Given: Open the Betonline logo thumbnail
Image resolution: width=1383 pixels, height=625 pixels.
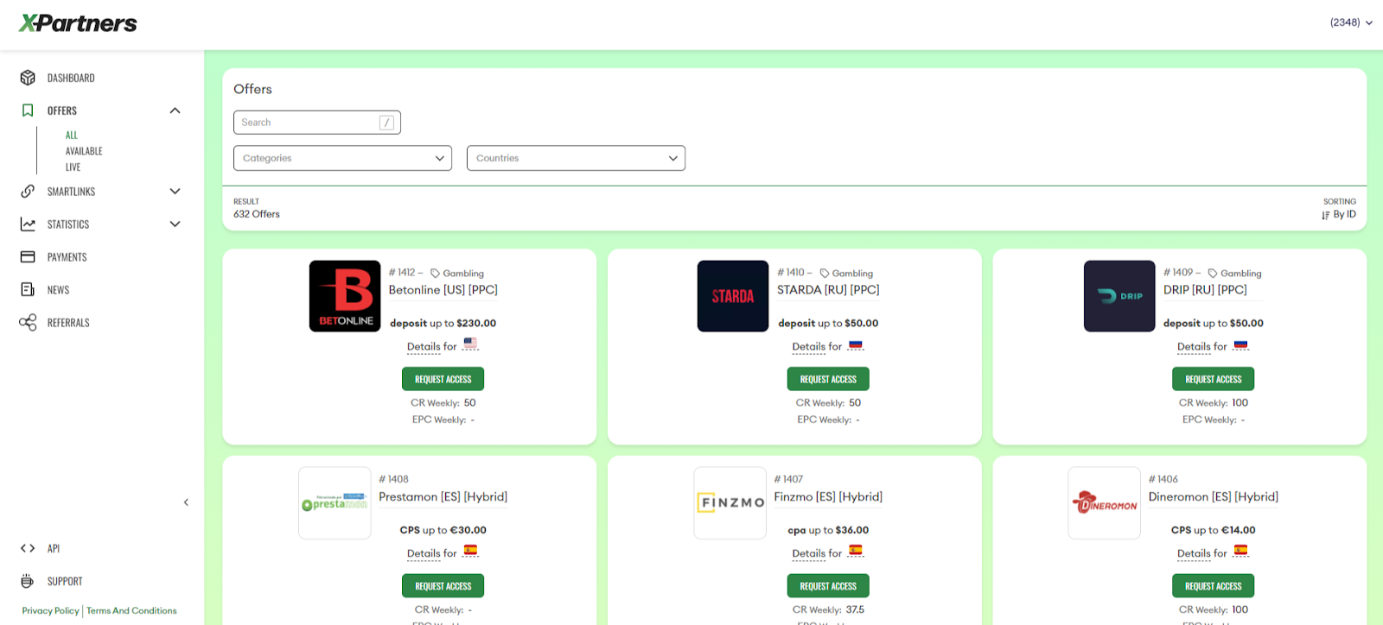Looking at the screenshot, I should click(x=345, y=296).
